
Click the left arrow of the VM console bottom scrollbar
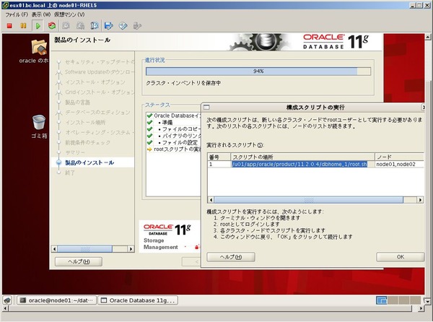click(x=5, y=308)
